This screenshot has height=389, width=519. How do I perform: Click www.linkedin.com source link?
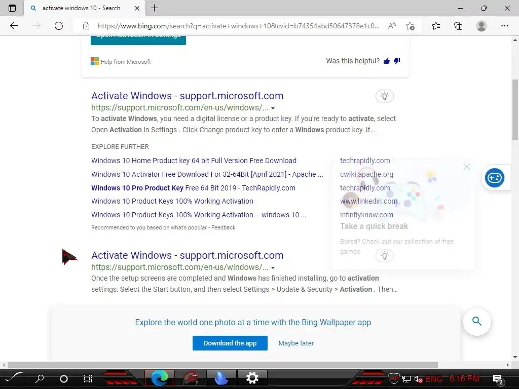[368, 201]
